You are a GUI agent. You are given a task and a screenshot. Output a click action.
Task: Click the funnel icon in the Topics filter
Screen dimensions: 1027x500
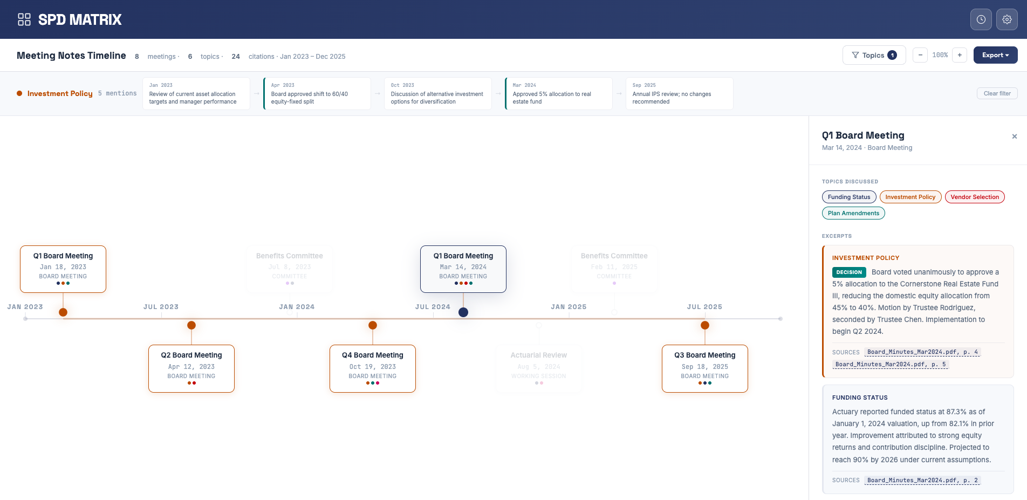(855, 54)
